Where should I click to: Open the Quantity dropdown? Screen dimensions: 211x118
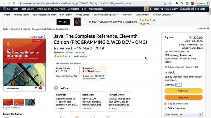[x=178, y=85]
